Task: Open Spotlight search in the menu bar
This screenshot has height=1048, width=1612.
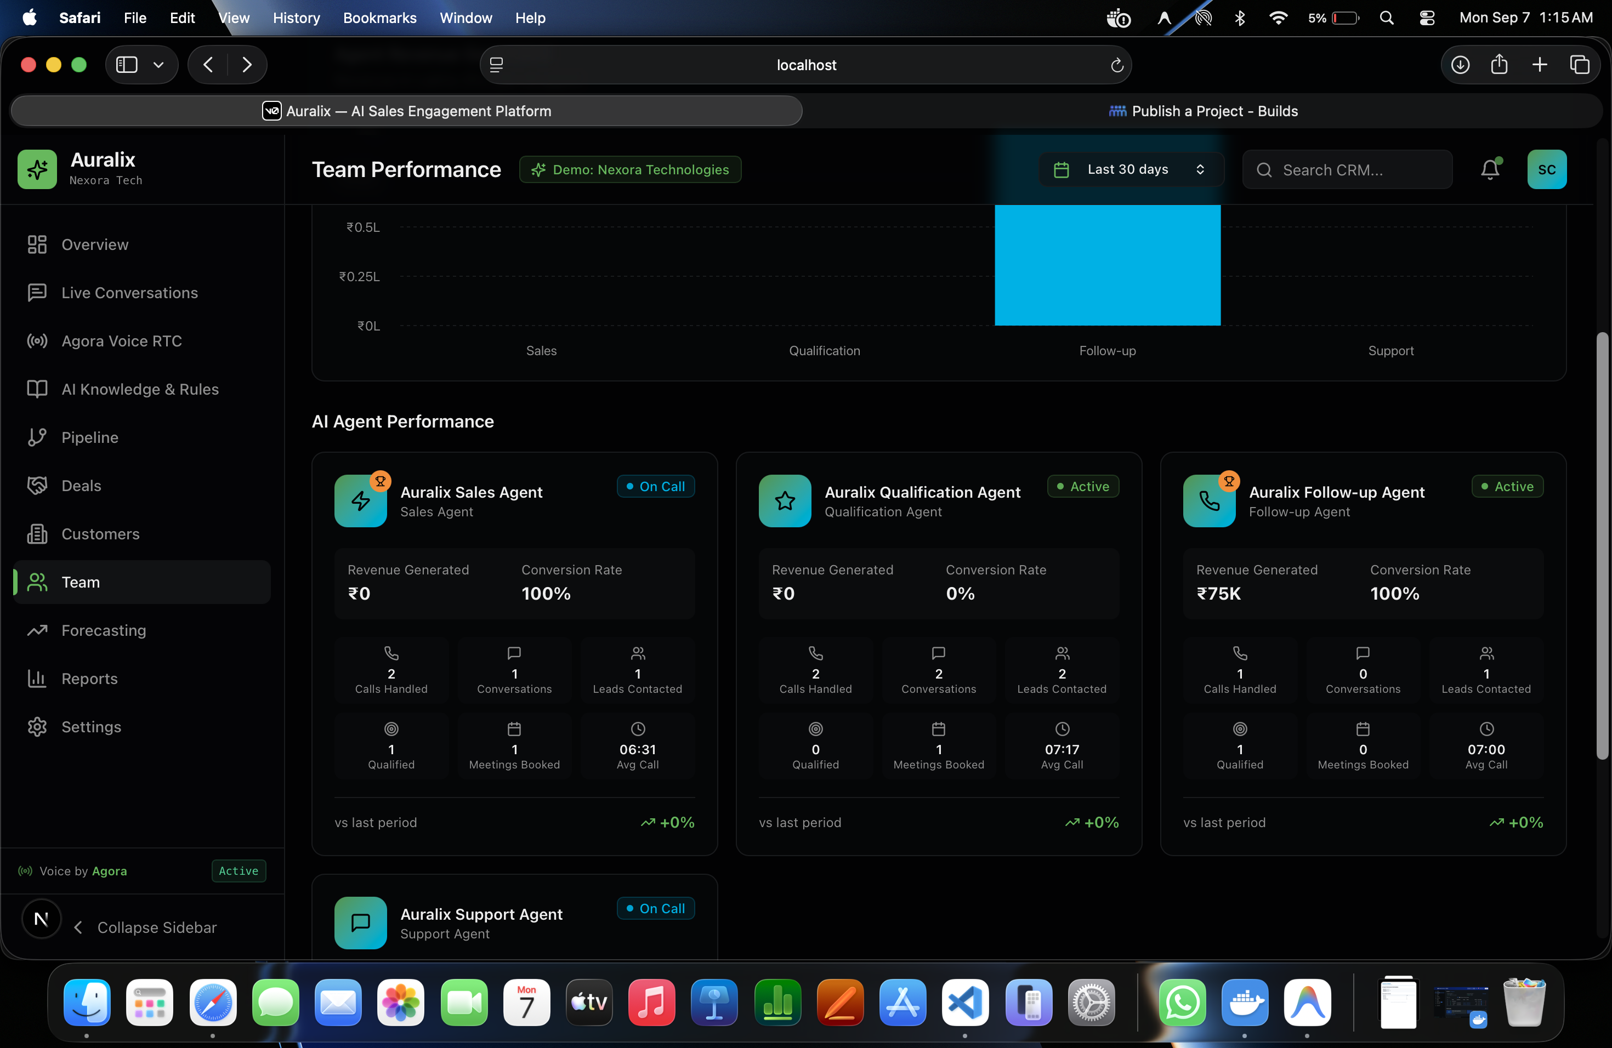Action: tap(1387, 18)
